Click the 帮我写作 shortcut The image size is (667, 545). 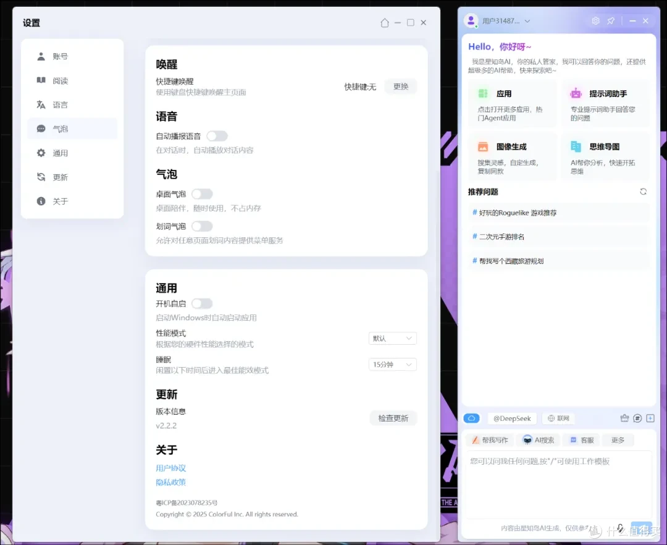(490, 440)
